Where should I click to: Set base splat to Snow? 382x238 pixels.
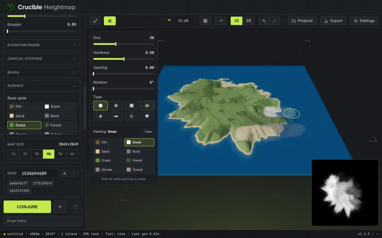point(59,107)
